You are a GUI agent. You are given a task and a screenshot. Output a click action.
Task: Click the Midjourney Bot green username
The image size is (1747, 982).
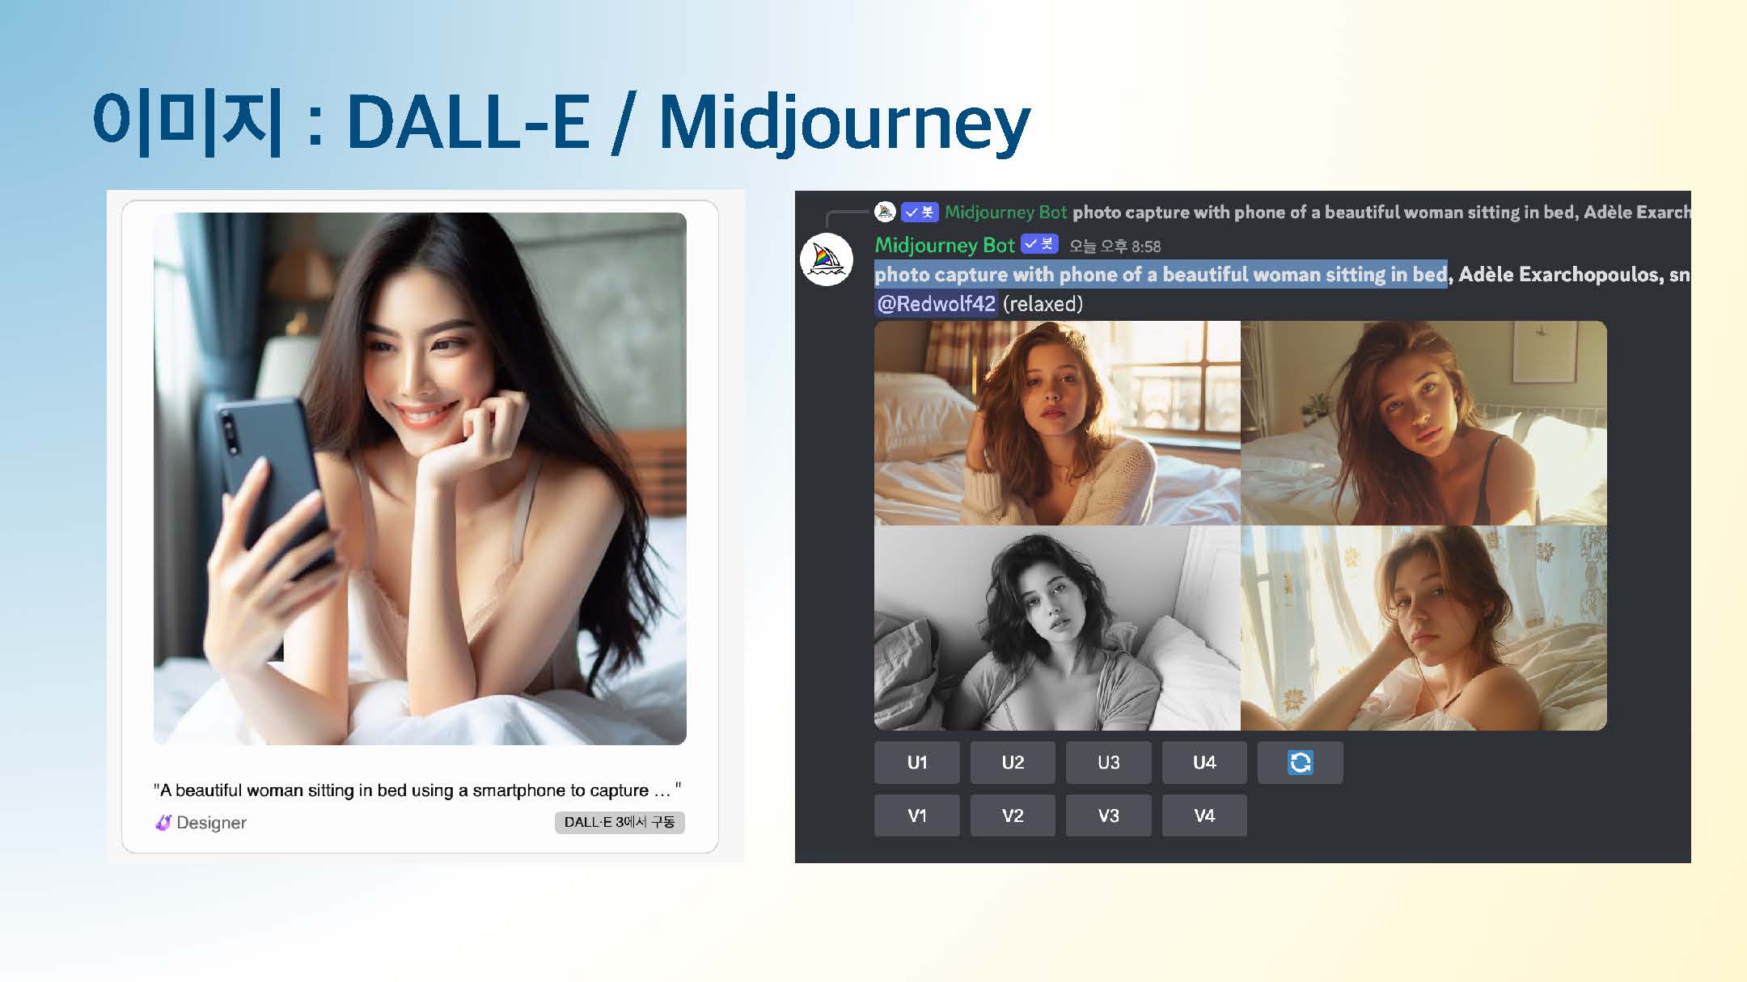pyautogui.click(x=944, y=245)
